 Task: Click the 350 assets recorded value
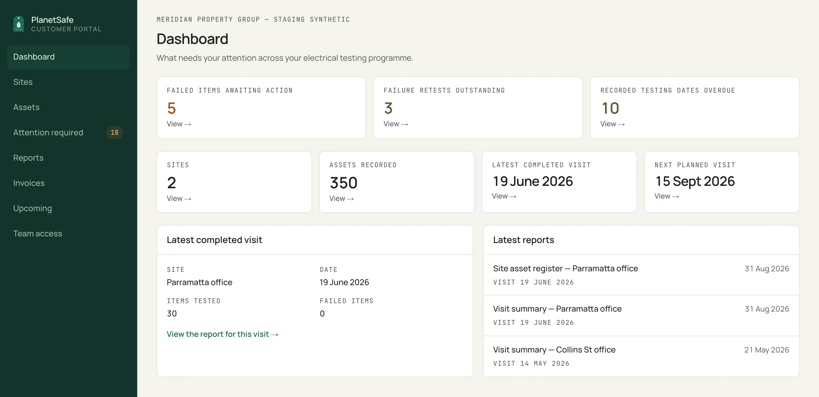point(343,183)
